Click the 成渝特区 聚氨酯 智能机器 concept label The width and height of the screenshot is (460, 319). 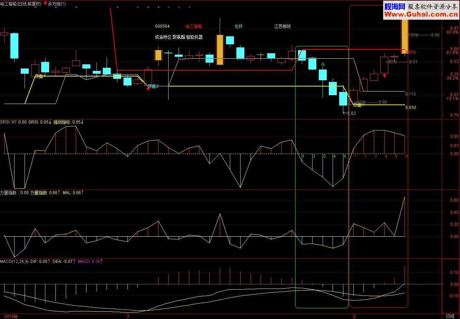point(179,37)
